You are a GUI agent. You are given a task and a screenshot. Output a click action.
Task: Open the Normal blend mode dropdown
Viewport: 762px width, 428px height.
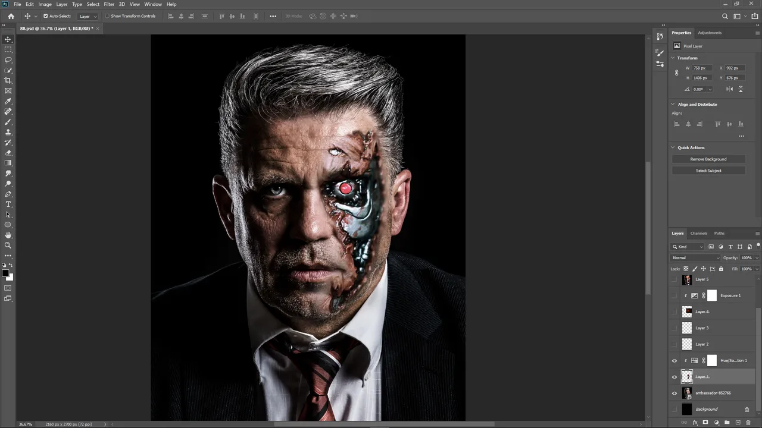point(695,258)
